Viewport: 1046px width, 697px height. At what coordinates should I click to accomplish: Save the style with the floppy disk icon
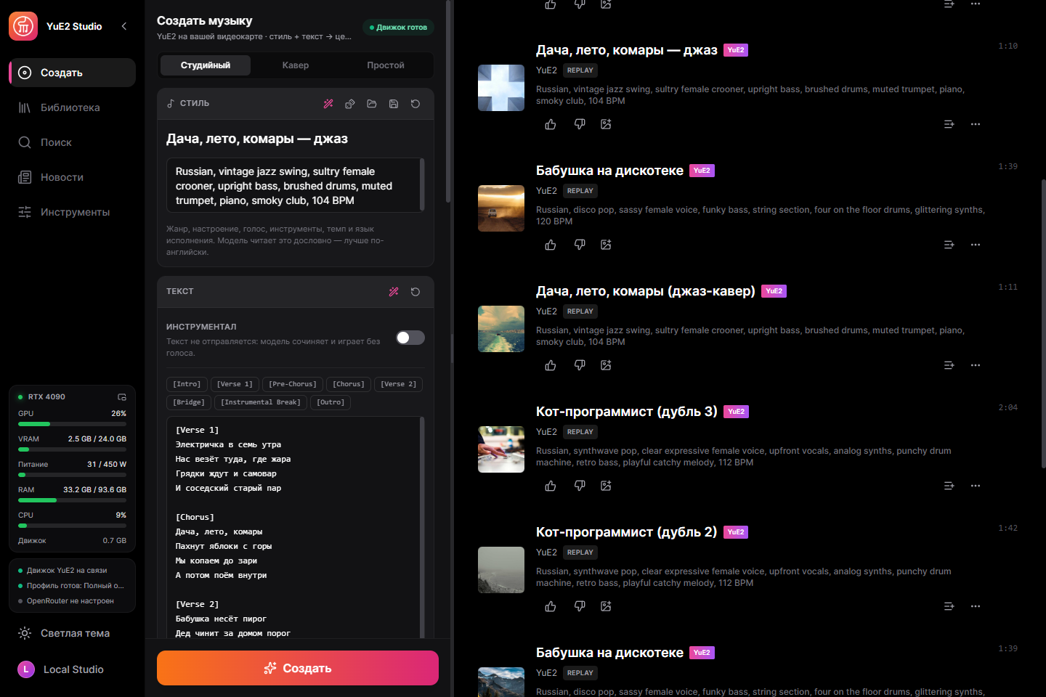[394, 104]
